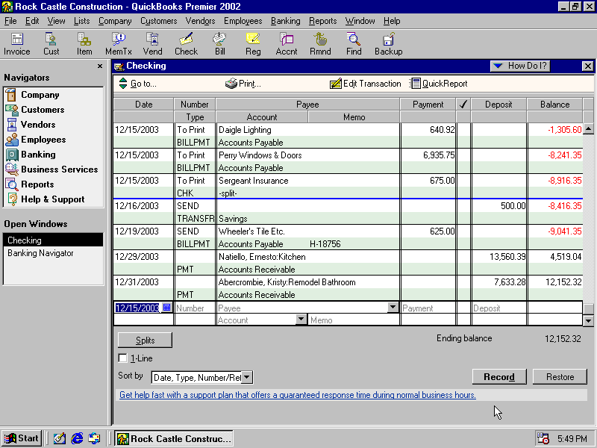Click the Reg register toolbar icon
Screen dimensions: 597x448
point(253,44)
